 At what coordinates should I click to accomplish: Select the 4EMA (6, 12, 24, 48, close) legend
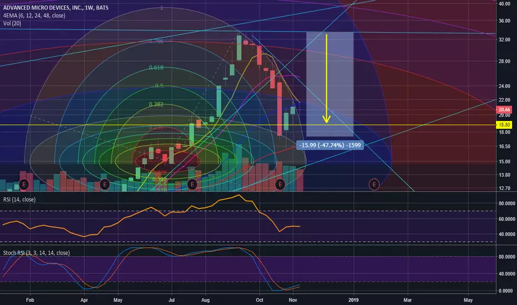click(34, 16)
